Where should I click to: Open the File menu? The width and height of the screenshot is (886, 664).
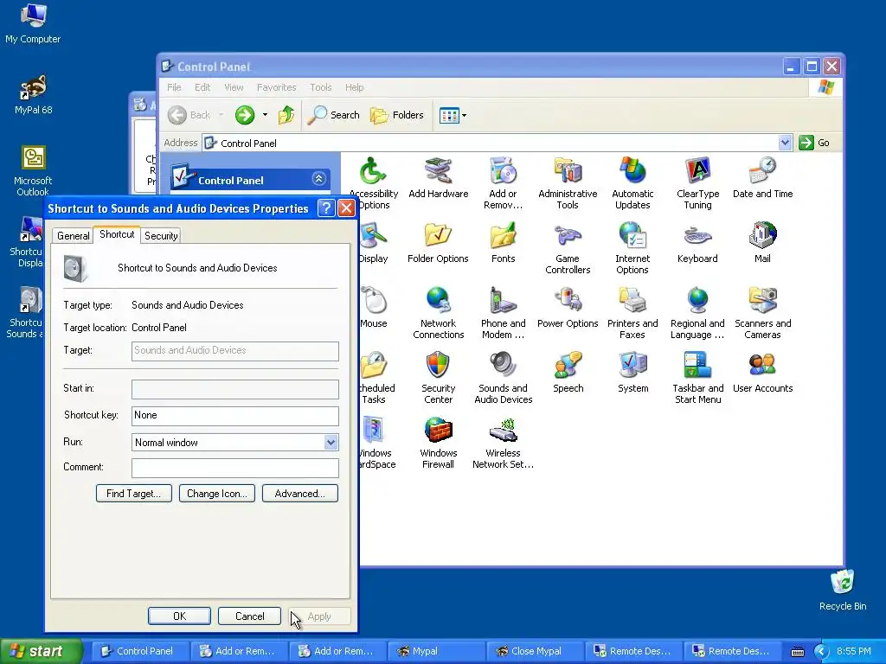point(174,87)
